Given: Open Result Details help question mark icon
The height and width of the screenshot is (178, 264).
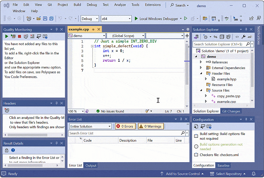Looking at the screenshot, I should (x=13, y=150).
